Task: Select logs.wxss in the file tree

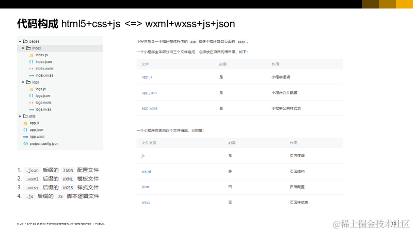Action: coord(43,109)
